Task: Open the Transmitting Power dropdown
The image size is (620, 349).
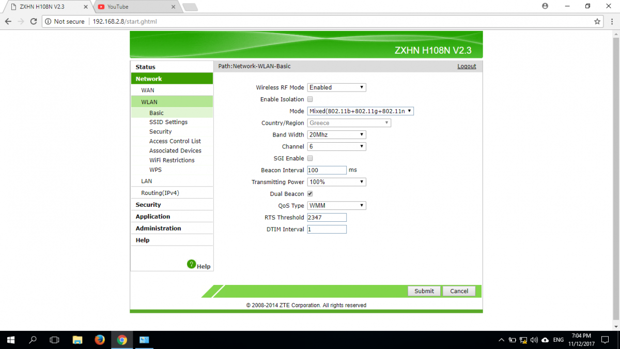Action: point(336,182)
